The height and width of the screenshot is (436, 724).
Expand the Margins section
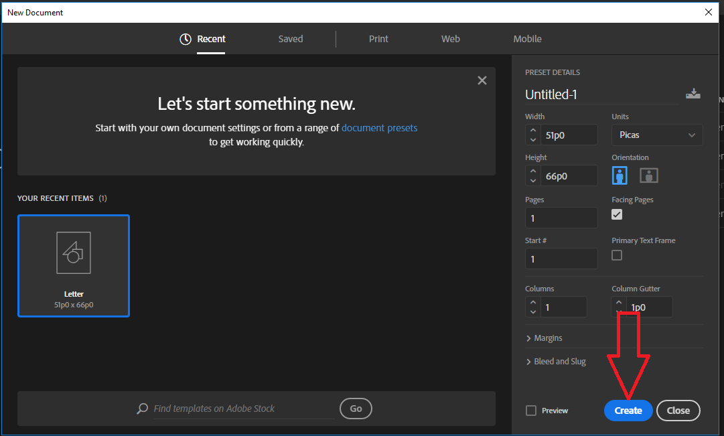tap(544, 338)
